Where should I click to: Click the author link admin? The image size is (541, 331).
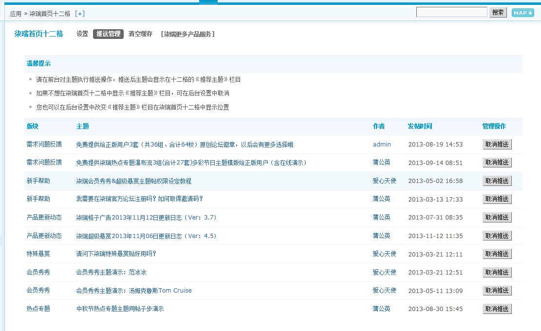382,145
